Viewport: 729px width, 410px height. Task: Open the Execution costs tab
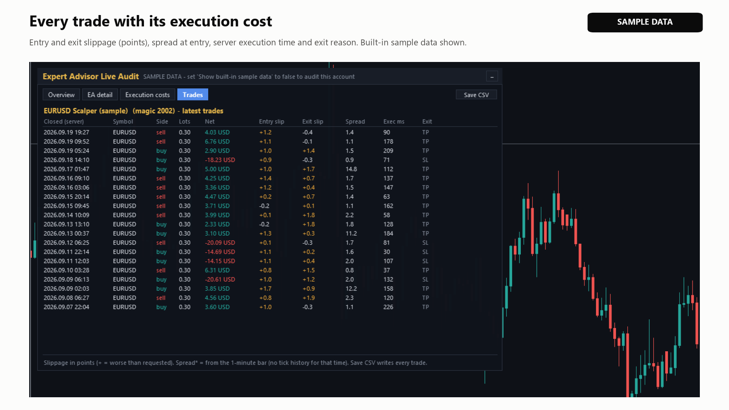(x=148, y=95)
